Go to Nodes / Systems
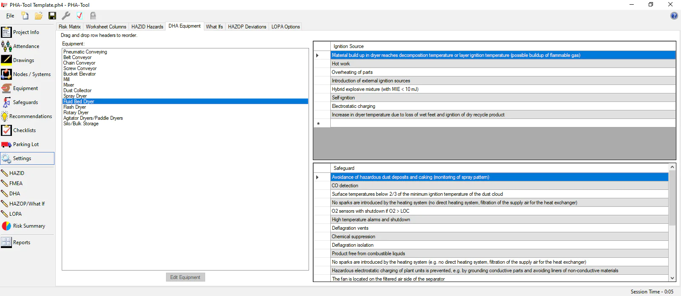Image resolution: width=681 pixels, height=296 pixels. tap(27, 74)
